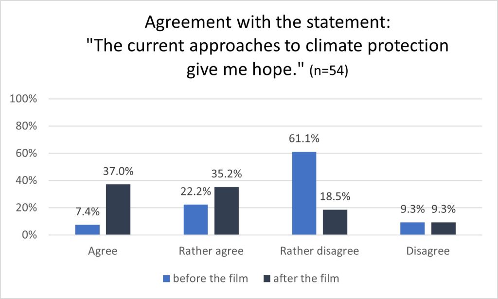Screen dimensions: 498x299
Task: Click the blue Disagree bar
Action: click(412, 229)
